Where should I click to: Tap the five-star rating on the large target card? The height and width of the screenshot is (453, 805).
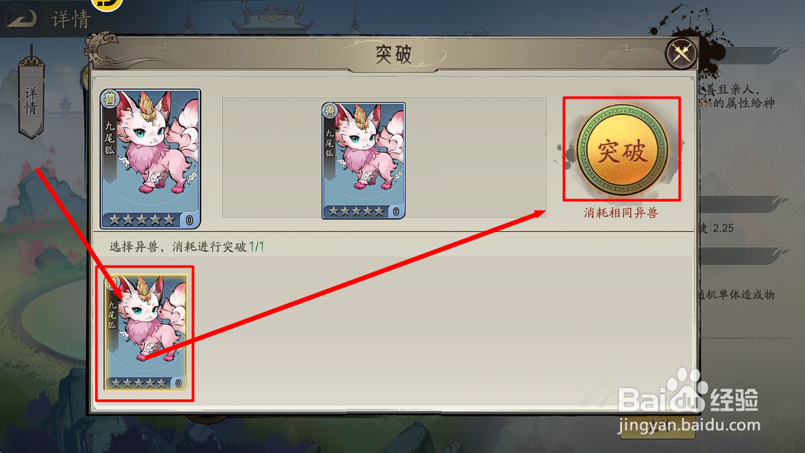click(142, 220)
